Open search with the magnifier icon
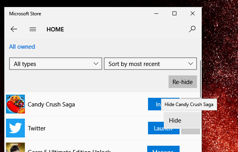238x152 pixels. pos(192,29)
